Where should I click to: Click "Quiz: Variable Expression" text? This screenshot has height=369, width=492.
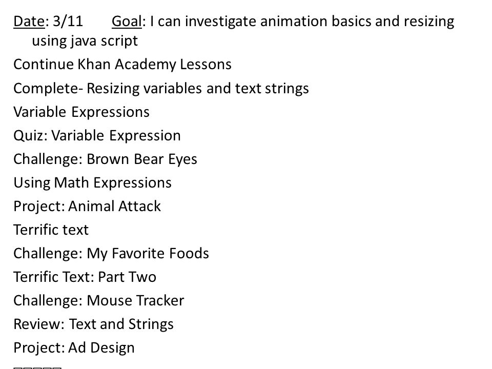(x=97, y=135)
